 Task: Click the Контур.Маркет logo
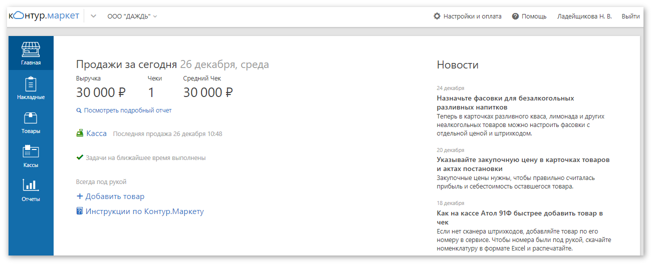coord(44,16)
